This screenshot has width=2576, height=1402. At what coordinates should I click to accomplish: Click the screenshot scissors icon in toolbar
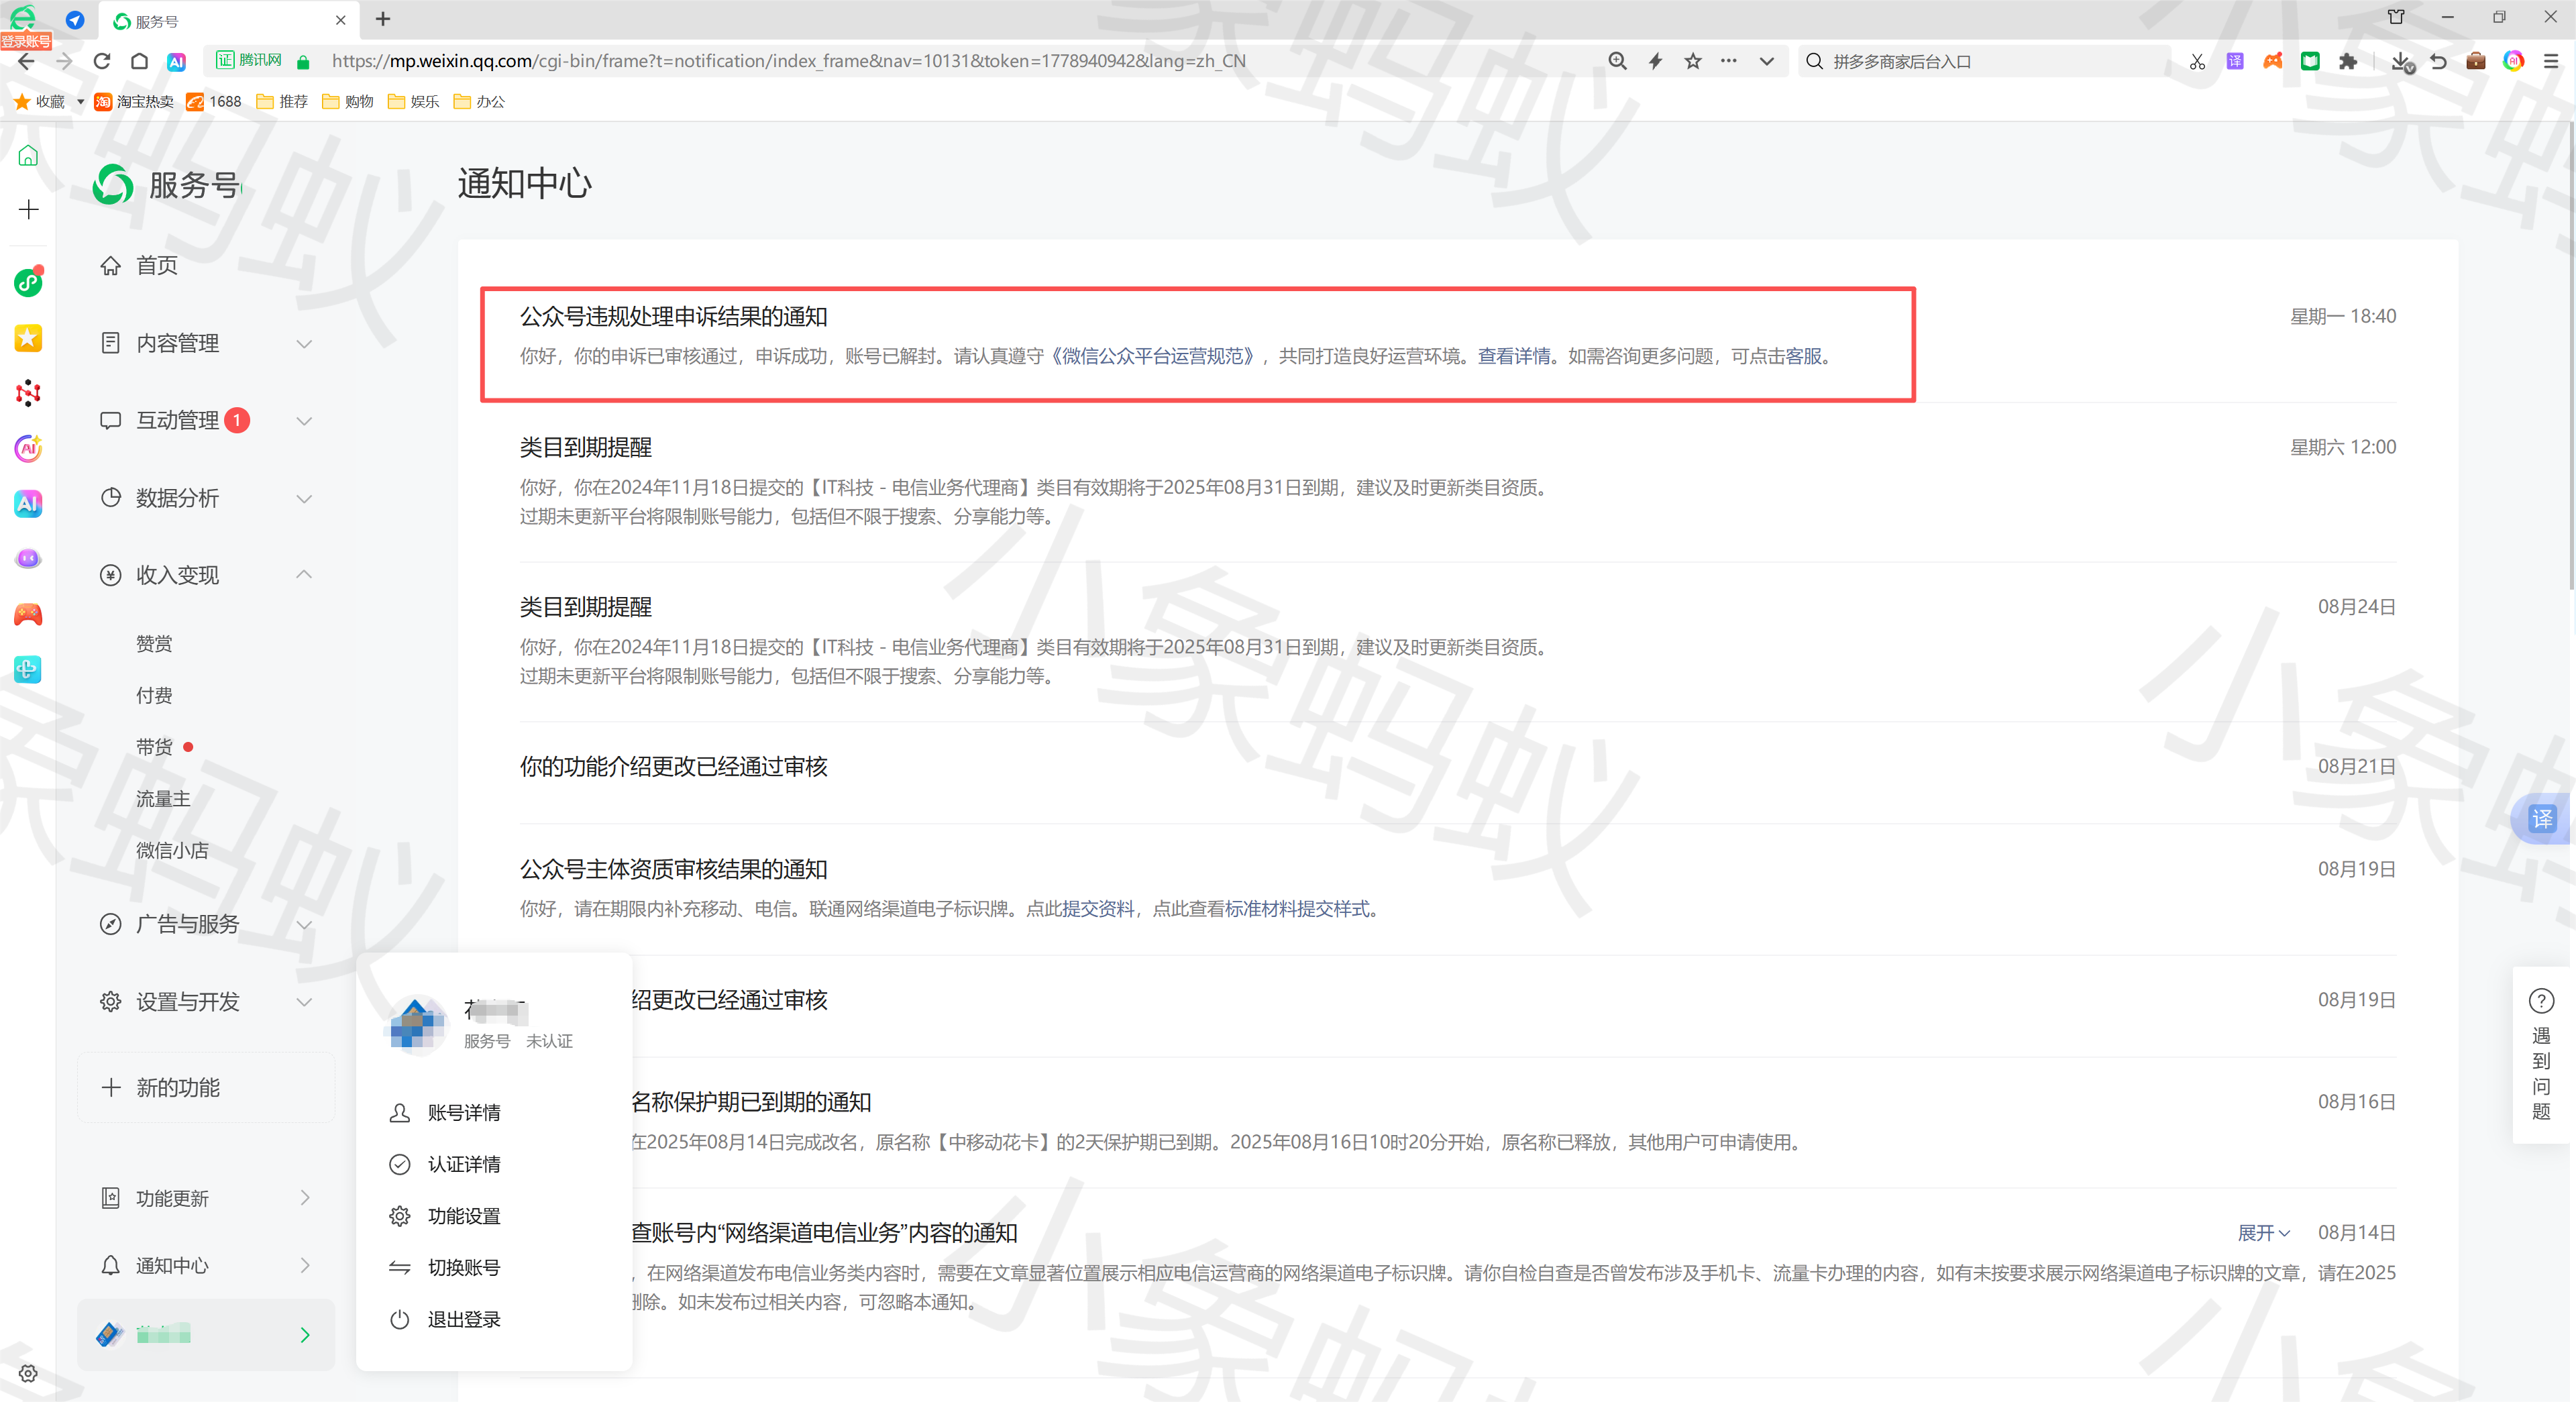(x=2196, y=61)
